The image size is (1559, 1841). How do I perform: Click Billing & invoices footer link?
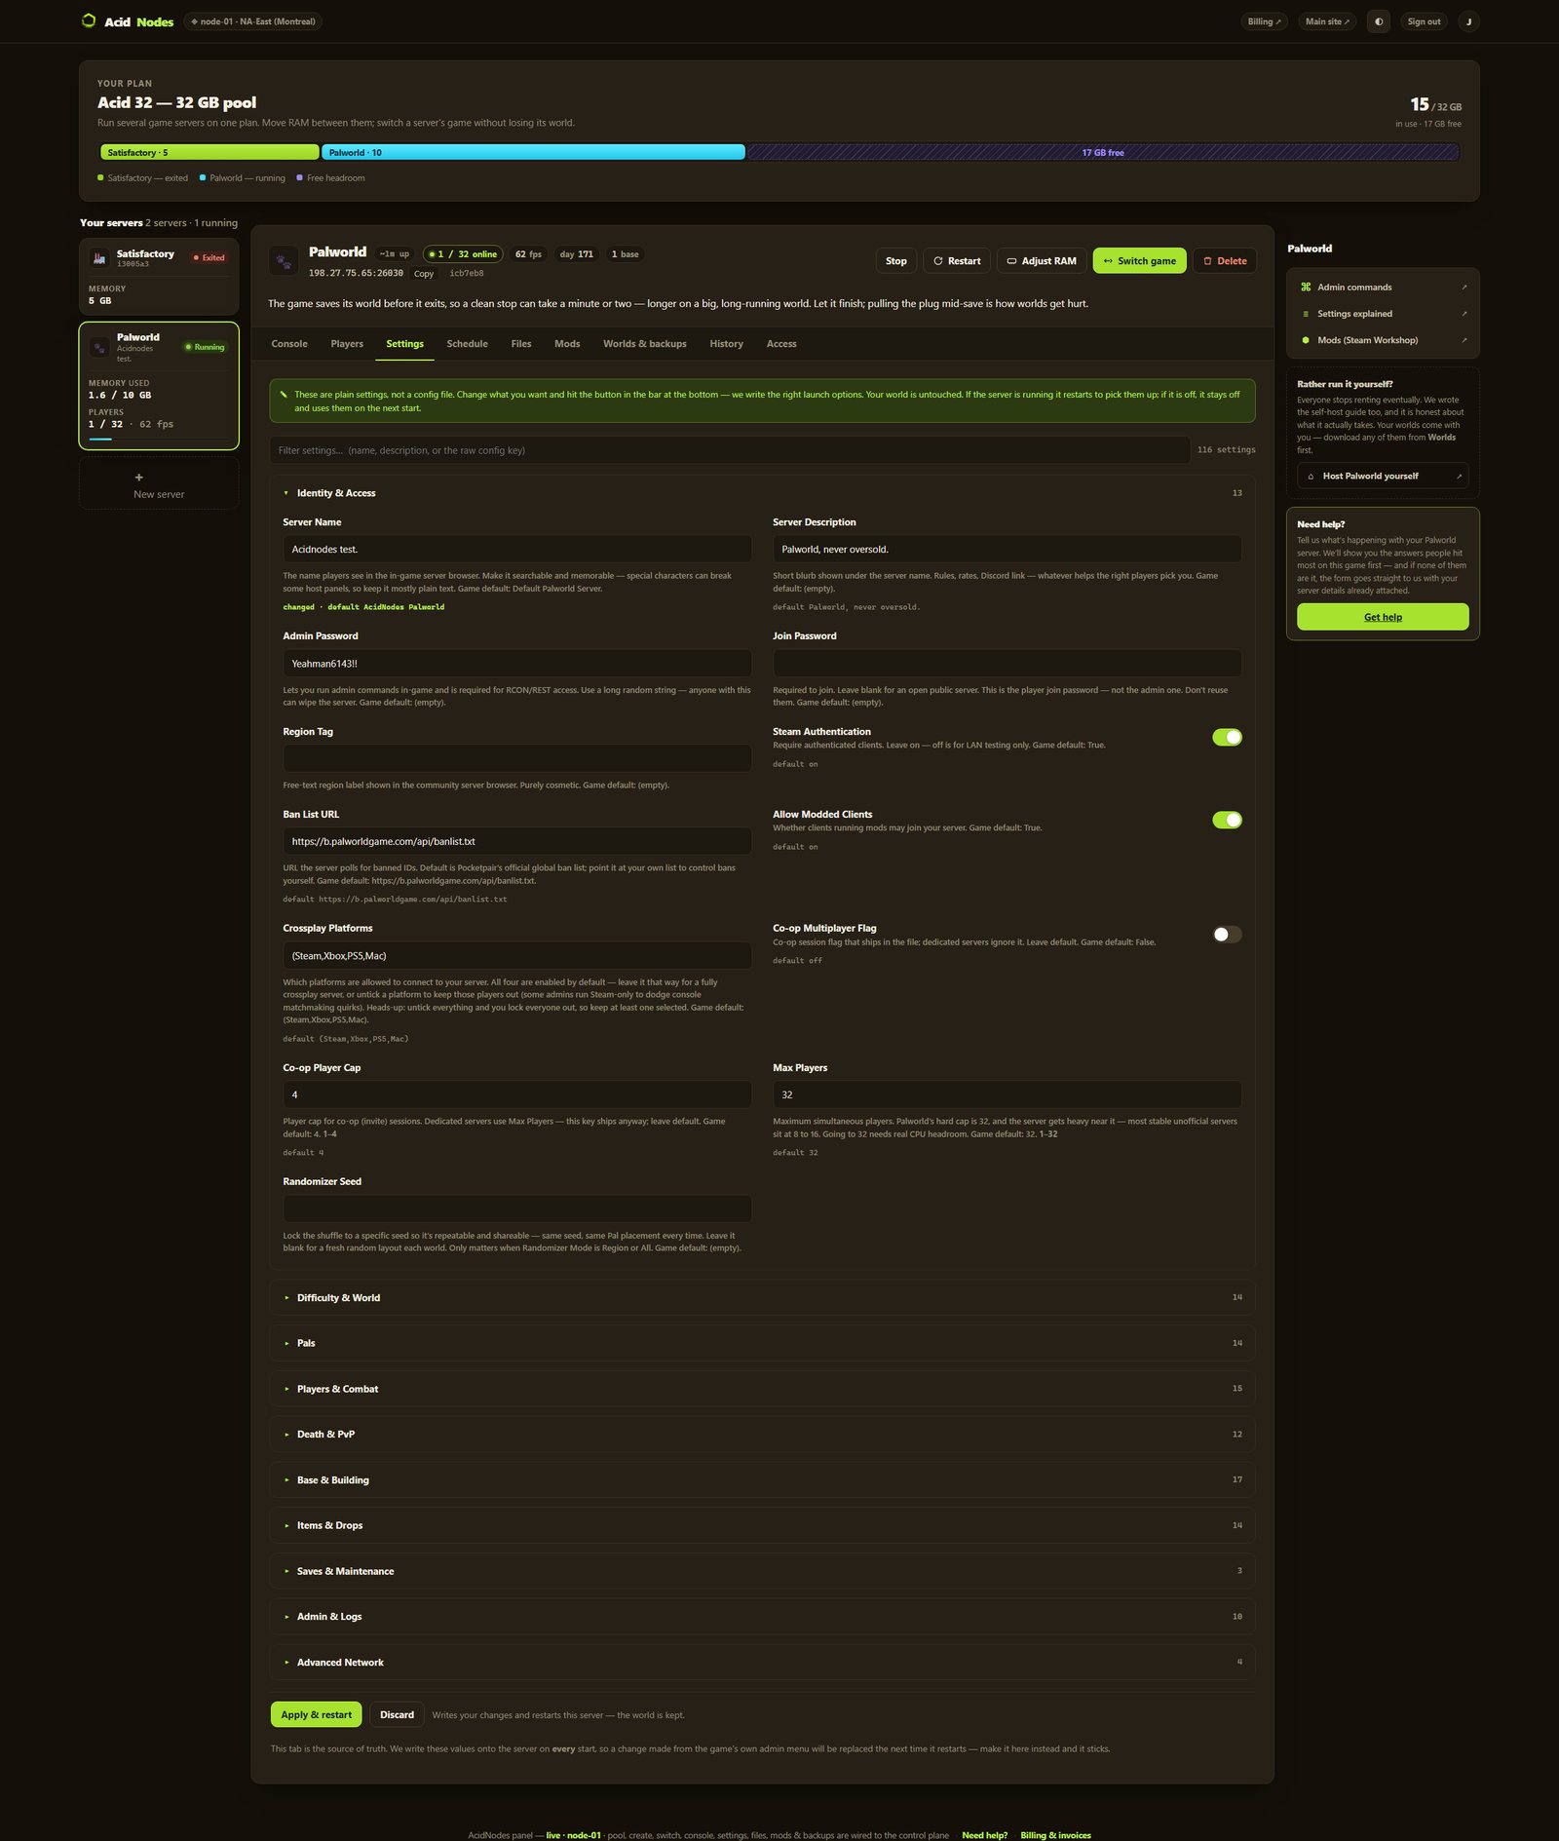(1055, 1835)
